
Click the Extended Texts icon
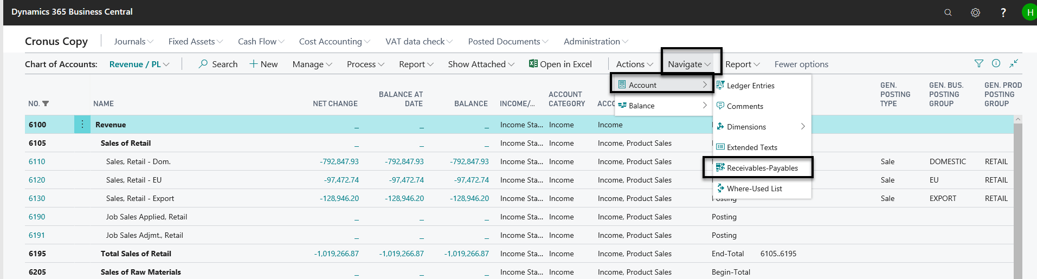tap(720, 147)
